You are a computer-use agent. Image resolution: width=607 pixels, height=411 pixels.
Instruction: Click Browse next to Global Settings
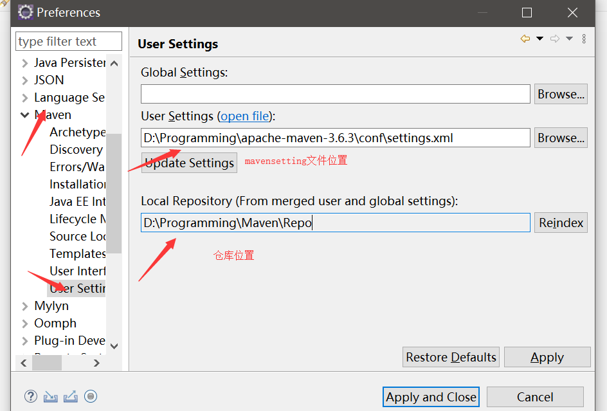tap(561, 94)
